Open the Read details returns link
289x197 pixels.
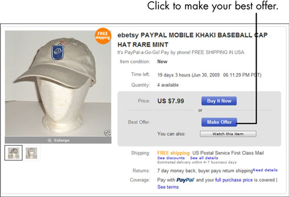pos(265,170)
